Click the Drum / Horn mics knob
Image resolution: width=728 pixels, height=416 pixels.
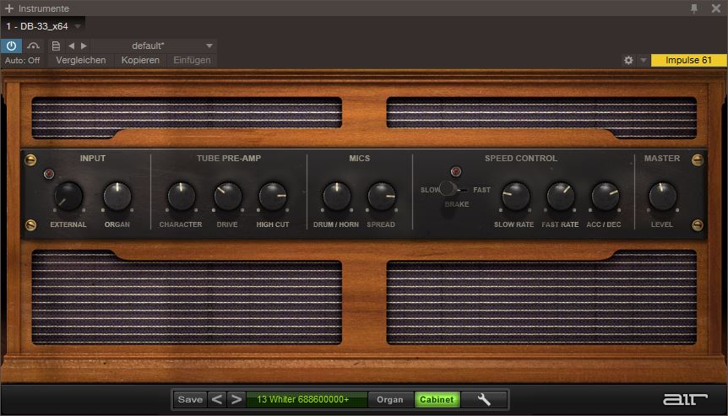pyautogui.click(x=337, y=196)
